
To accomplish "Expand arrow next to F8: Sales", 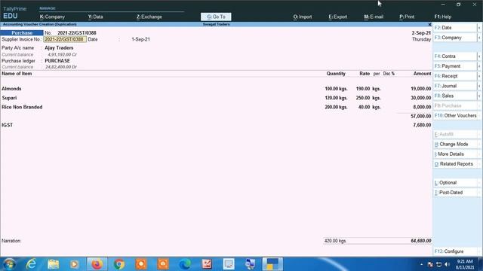I will (479, 96).
